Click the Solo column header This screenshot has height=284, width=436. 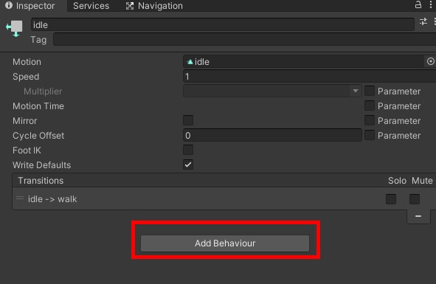397,181
